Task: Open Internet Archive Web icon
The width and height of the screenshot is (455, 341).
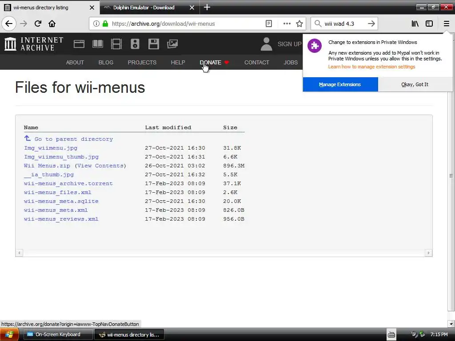Action: click(79, 44)
